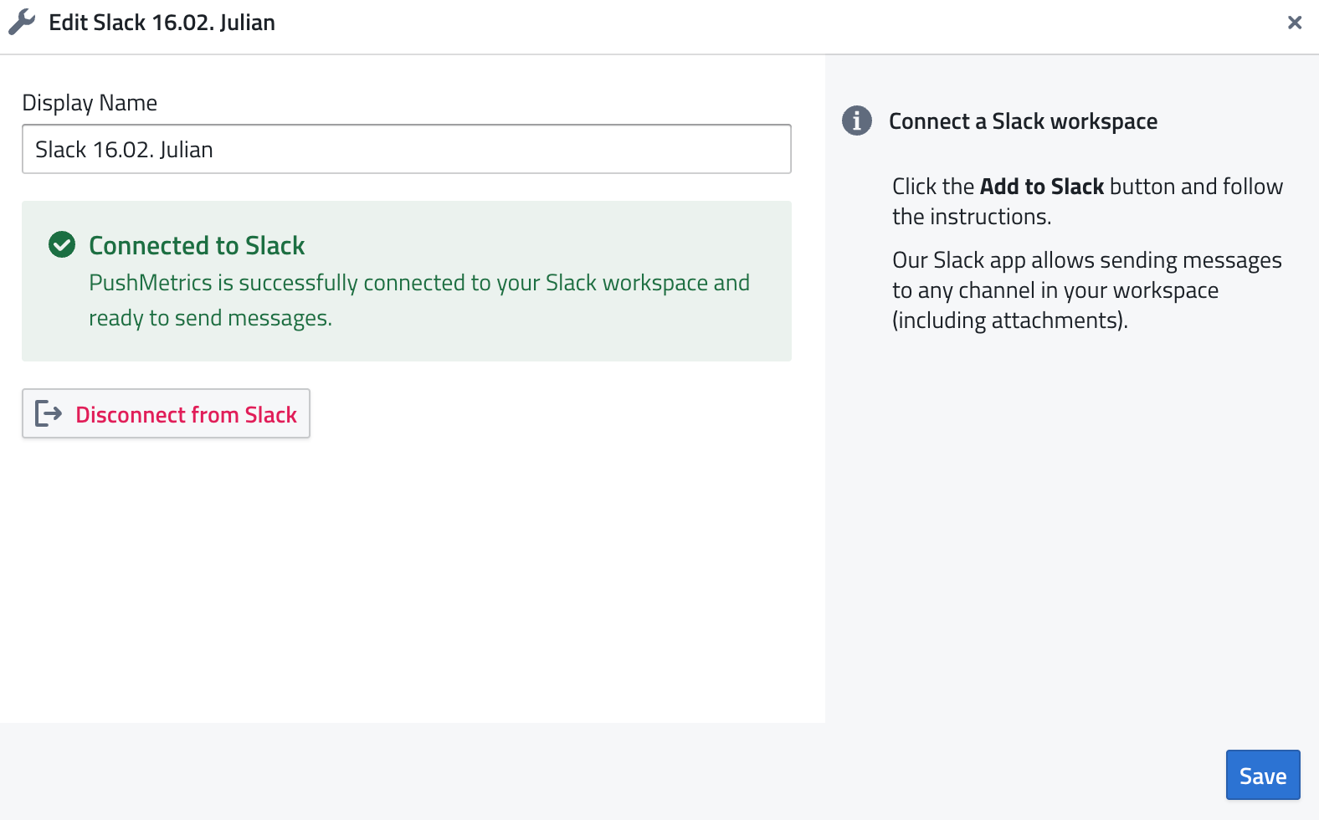The width and height of the screenshot is (1319, 820).
Task: Click the Connect a Slack workspace heading
Action: pos(1023,121)
